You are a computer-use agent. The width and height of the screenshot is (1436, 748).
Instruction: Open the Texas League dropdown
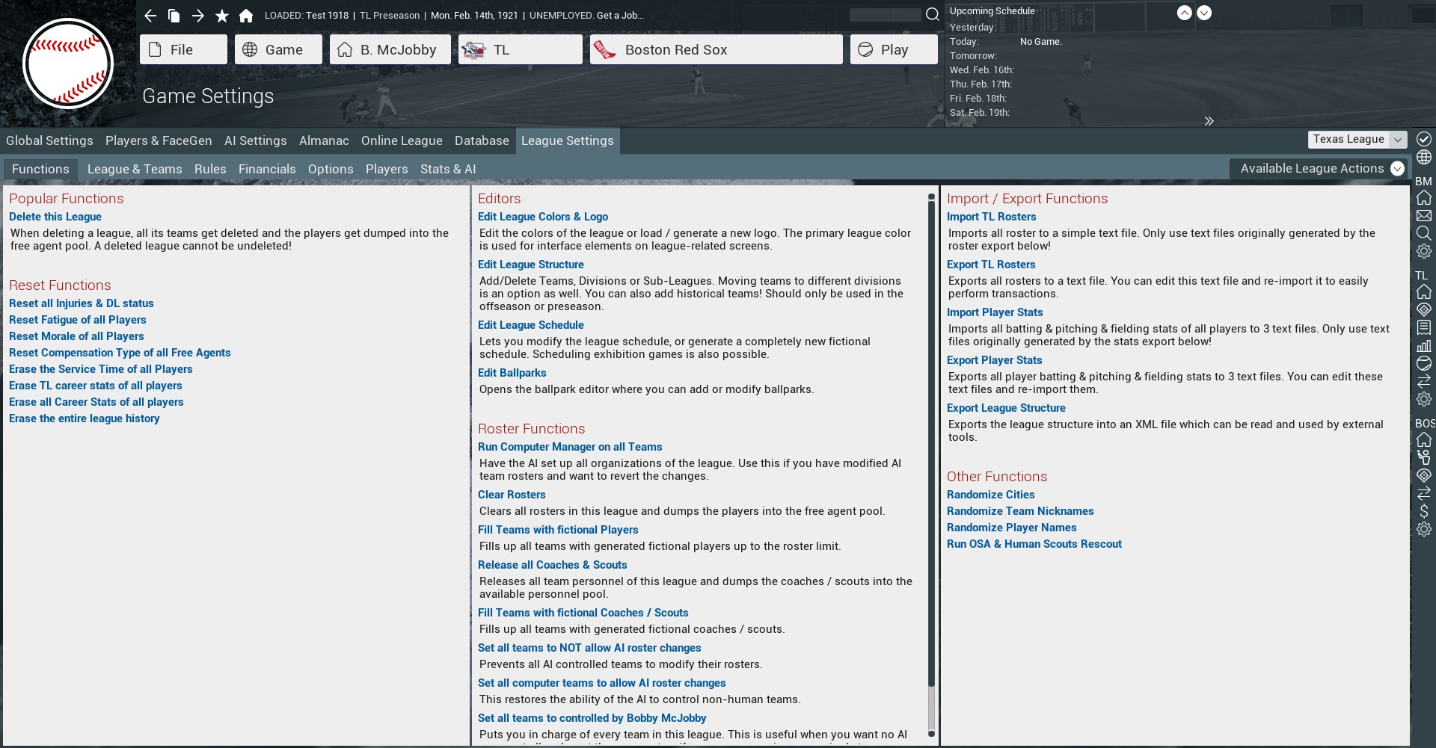pos(1357,140)
